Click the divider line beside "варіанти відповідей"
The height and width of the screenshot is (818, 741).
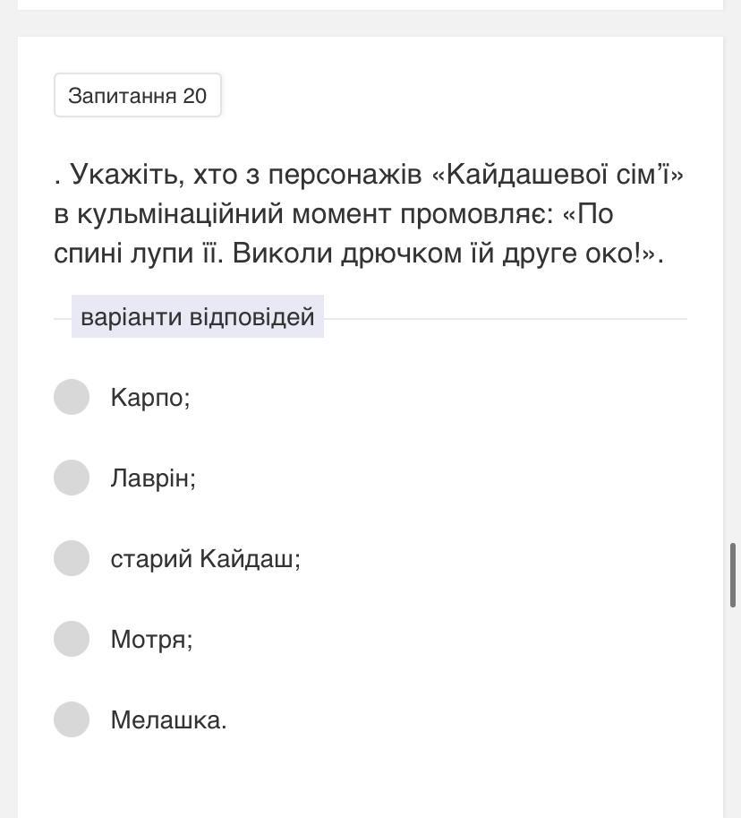tap(505, 318)
